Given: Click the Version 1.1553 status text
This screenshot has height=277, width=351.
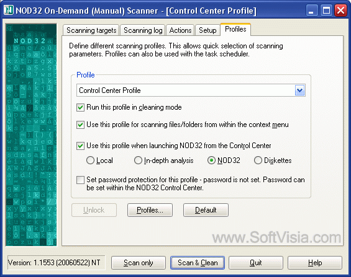Looking at the screenshot, I should [54, 263].
